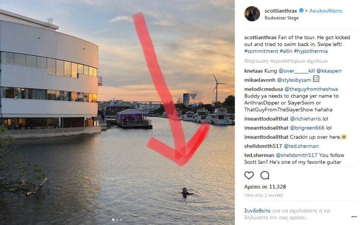
Task: Click the scottianthrax username in header
Action: point(281,10)
